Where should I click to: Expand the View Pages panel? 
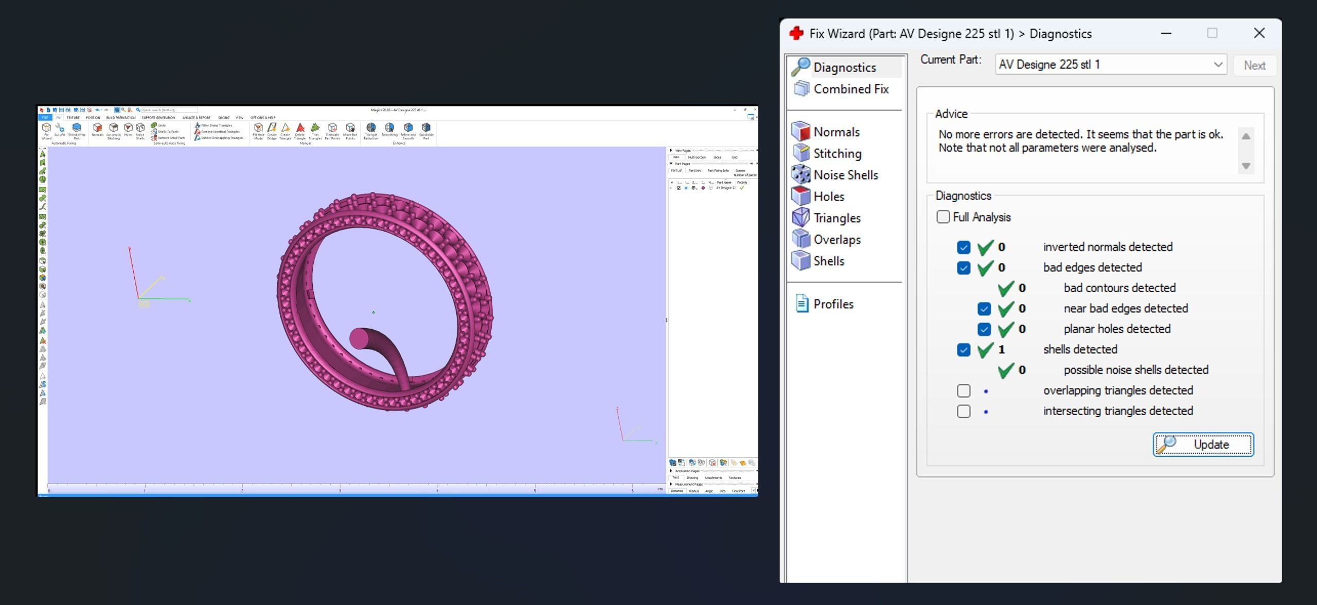(x=671, y=151)
